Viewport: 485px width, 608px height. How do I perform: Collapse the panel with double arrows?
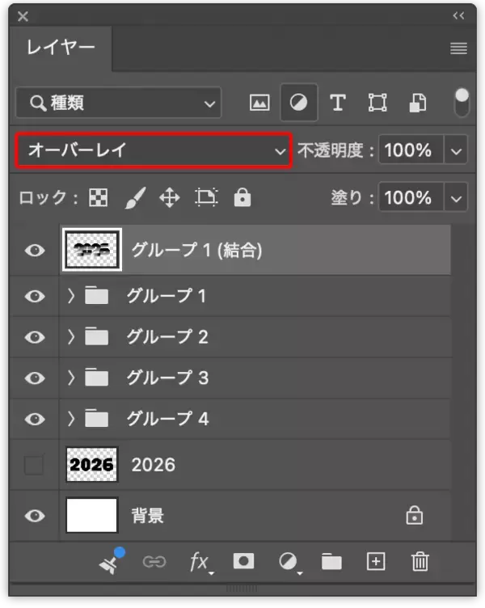point(458,15)
